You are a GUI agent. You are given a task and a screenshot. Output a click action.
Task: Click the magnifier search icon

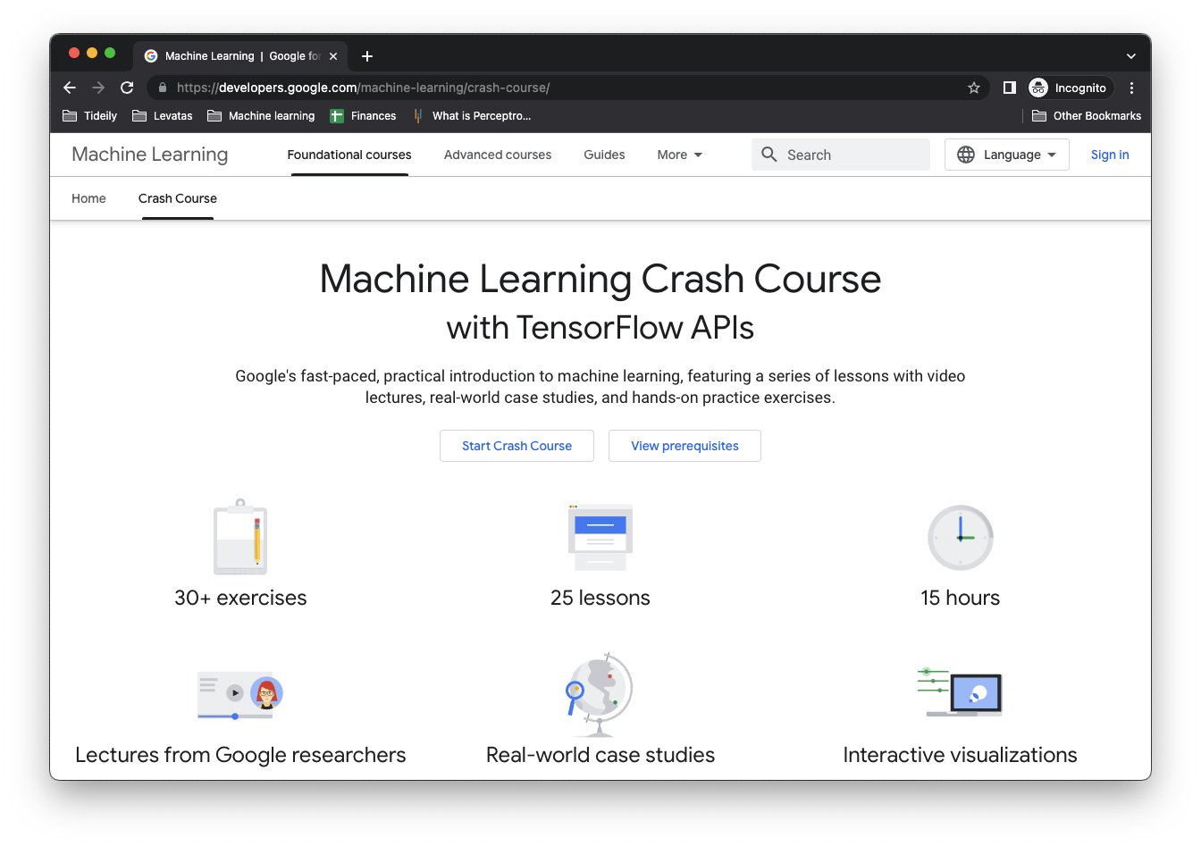[769, 155]
